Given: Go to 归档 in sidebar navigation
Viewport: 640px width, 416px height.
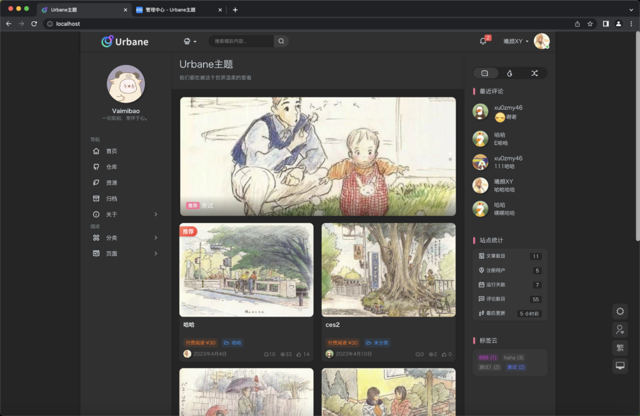Looking at the screenshot, I should 111,199.
